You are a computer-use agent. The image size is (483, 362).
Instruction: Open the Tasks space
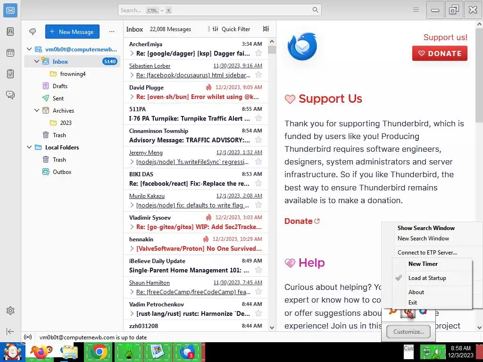pos(10,74)
